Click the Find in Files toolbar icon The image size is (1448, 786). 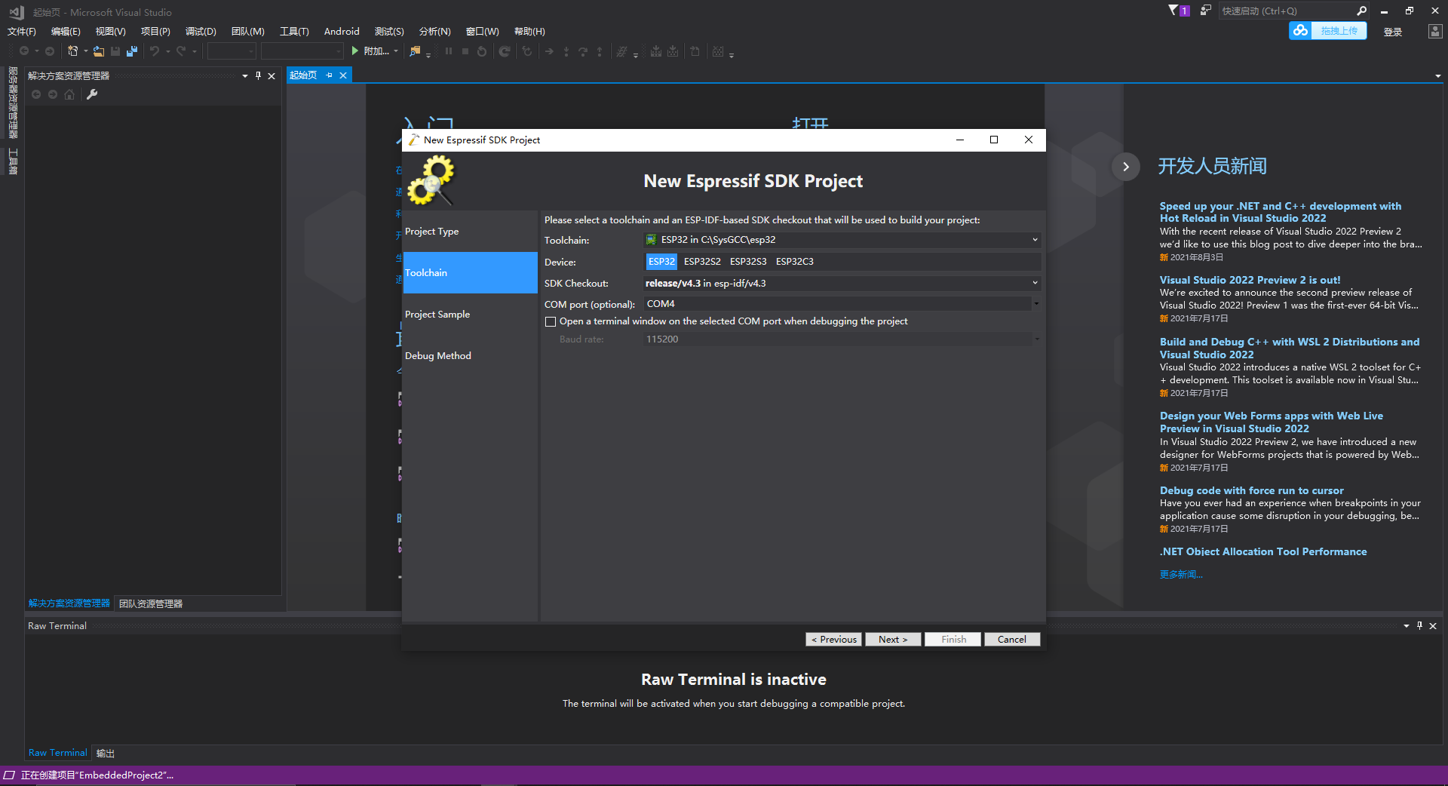415,51
